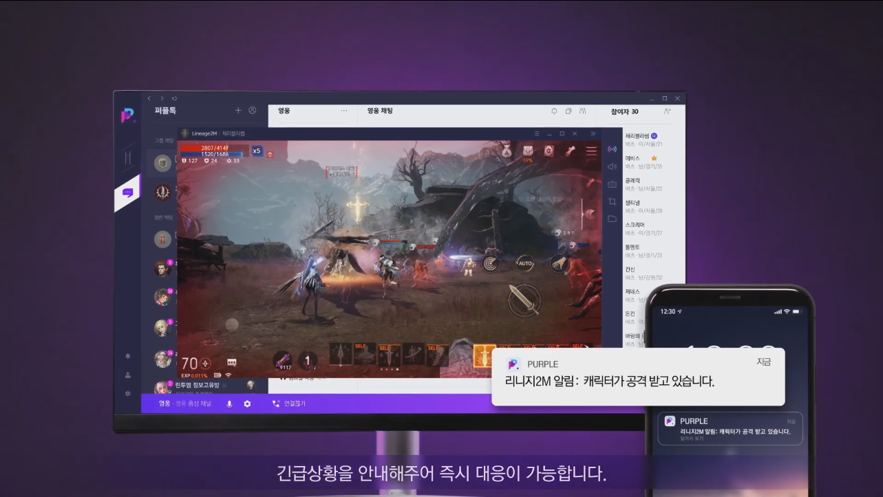Screen dimensions: 883x497
Task: Click the virtual joystick movement pad
Action: coord(231,324)
